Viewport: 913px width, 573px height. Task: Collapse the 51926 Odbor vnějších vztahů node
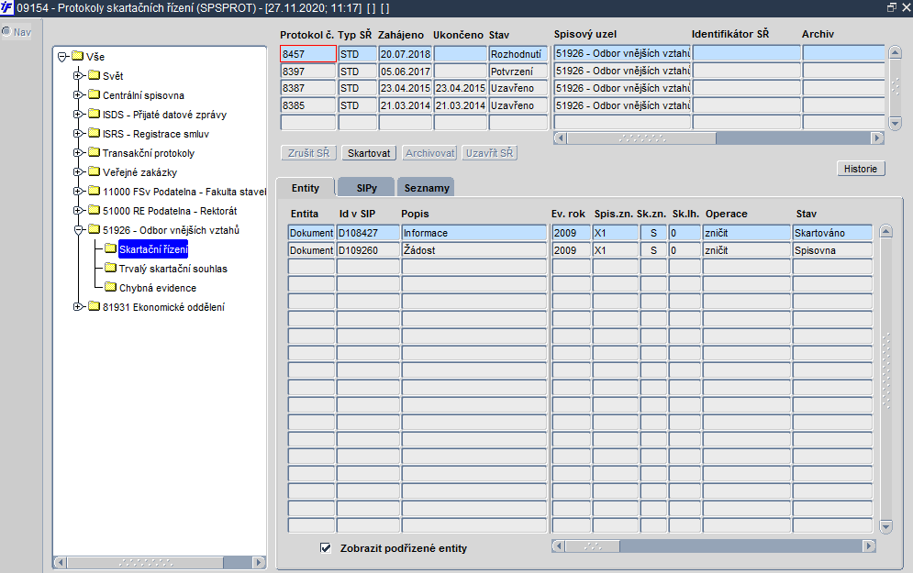[x=78, y=230]
